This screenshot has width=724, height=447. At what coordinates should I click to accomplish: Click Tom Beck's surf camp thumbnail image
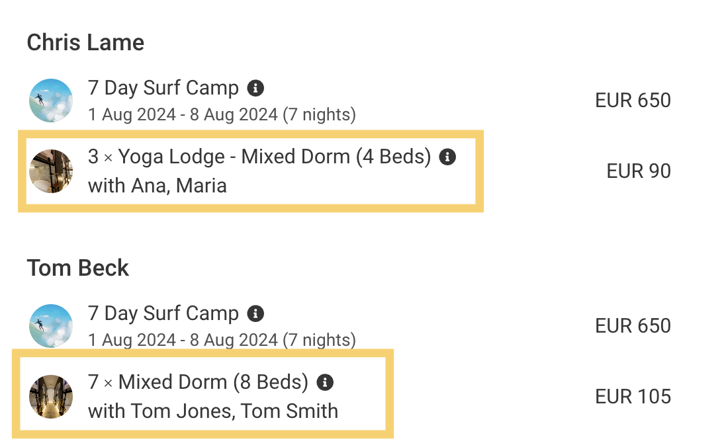51,326
